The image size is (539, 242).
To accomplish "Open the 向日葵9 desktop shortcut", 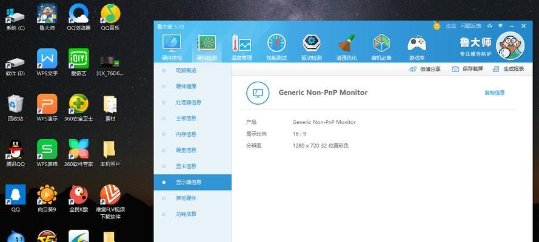I will tap(47, 199).
